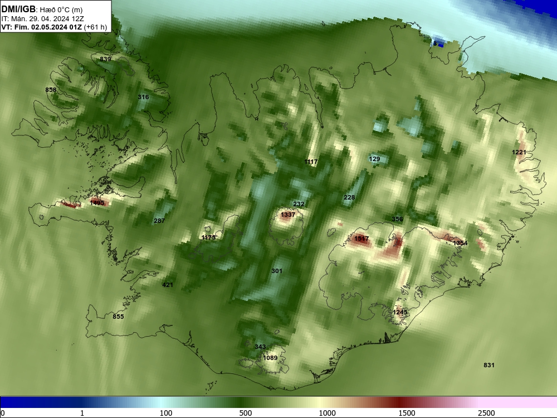
Task: Click the 129 value label
Action: pyautogui.click(x=374, y=159)
